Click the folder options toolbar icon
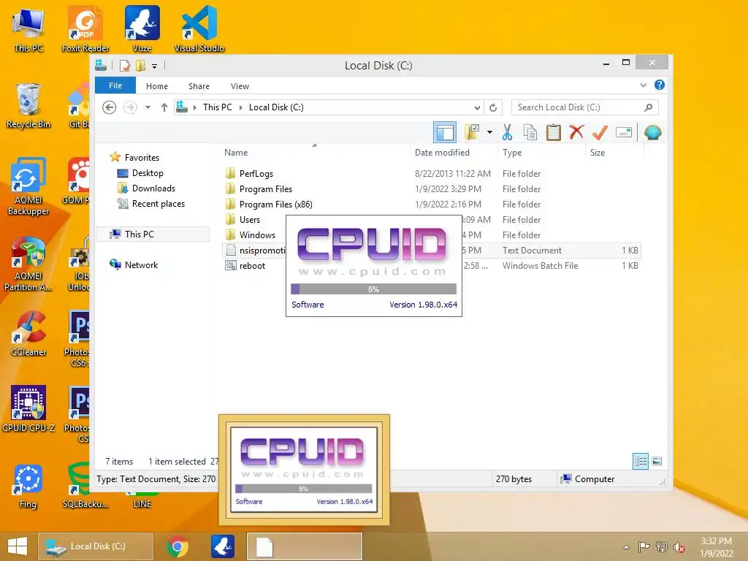Image resolution: width=748 pixels, height=561 pixels. [472, 132]
